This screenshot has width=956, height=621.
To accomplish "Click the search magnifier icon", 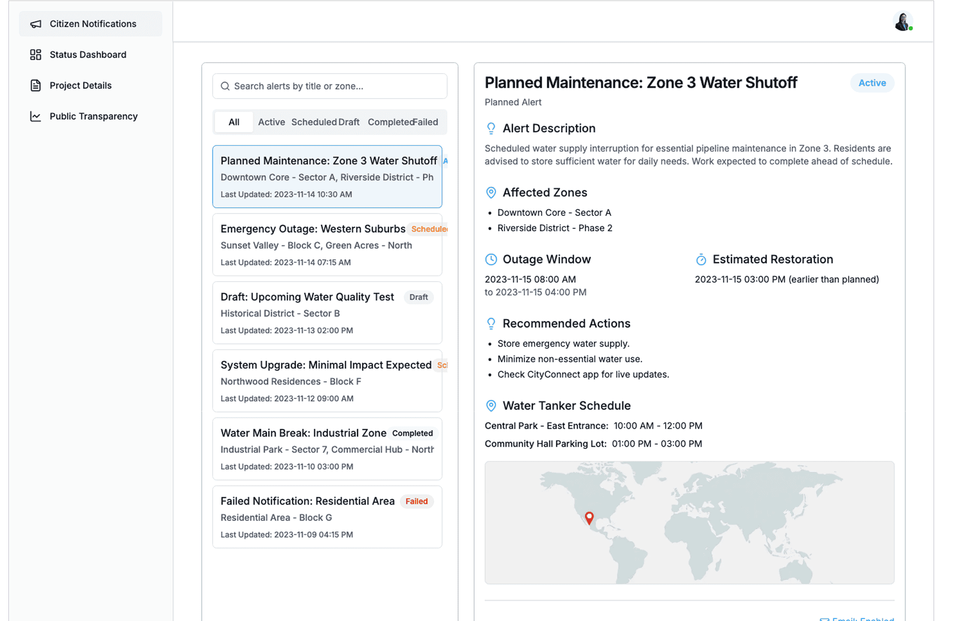I will tap(225, 86).
